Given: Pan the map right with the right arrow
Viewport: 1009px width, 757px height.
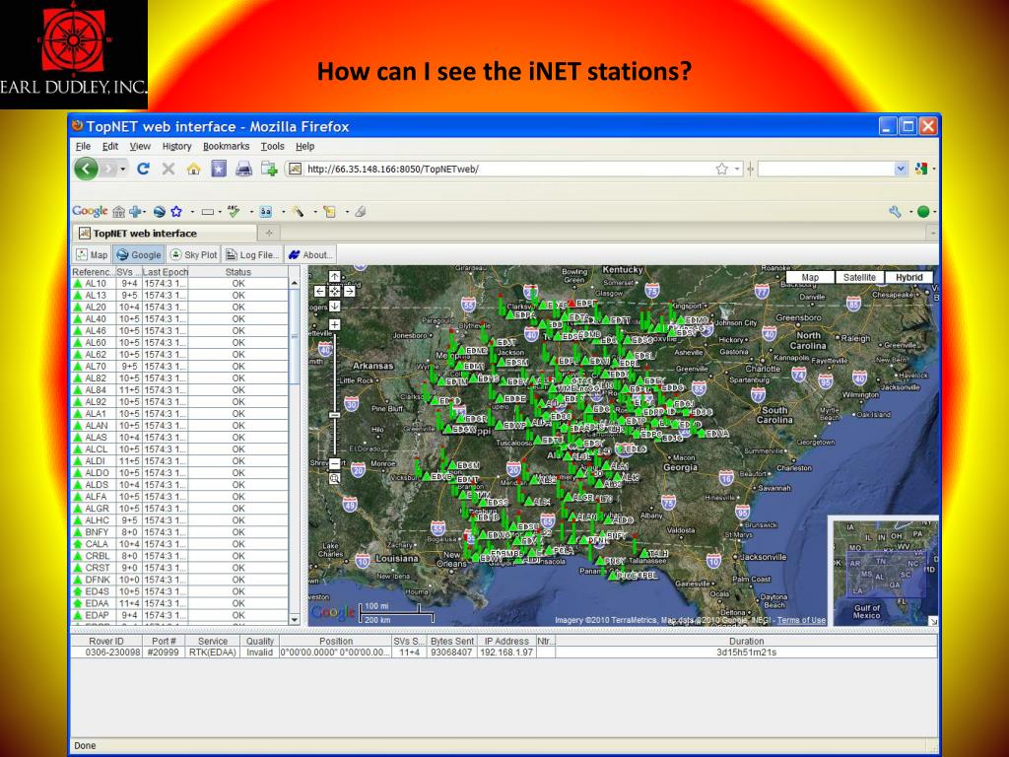Looking at the screenshot, I should pyautogui.click(x=350, y=291).
